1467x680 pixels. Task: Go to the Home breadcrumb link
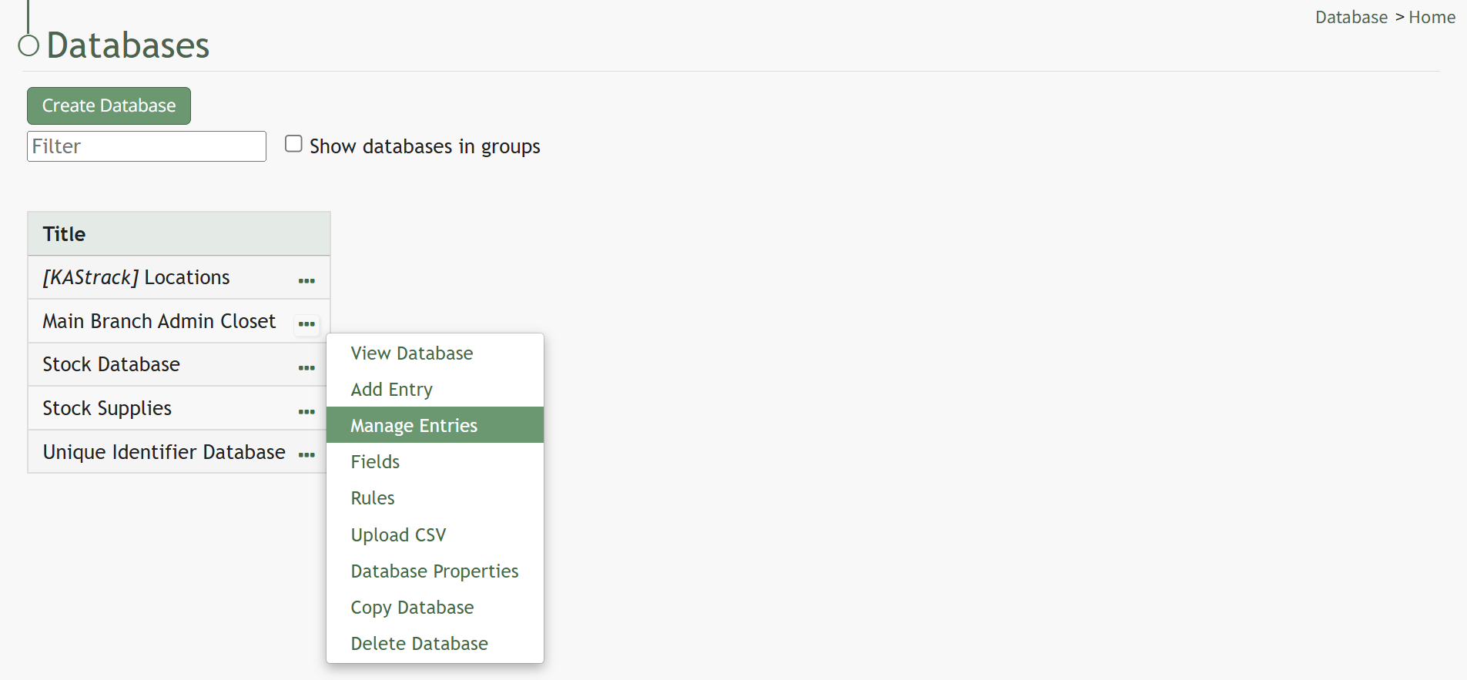(x=1432, y=17)
